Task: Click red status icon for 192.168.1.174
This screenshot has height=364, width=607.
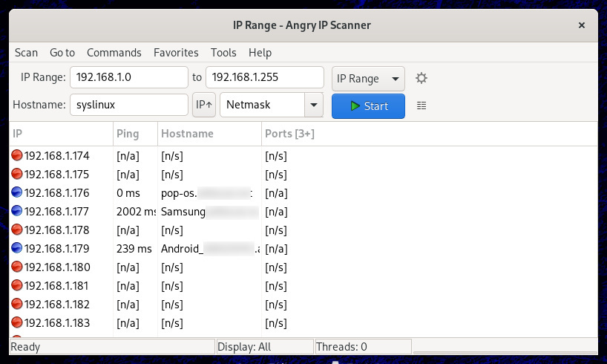Action: coord(17,156)
